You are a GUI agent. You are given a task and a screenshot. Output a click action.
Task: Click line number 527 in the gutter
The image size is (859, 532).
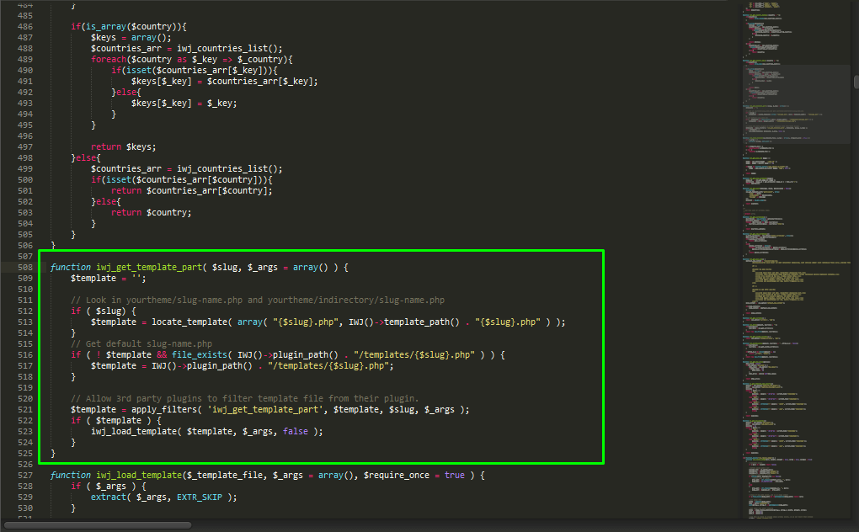point(25,475)
